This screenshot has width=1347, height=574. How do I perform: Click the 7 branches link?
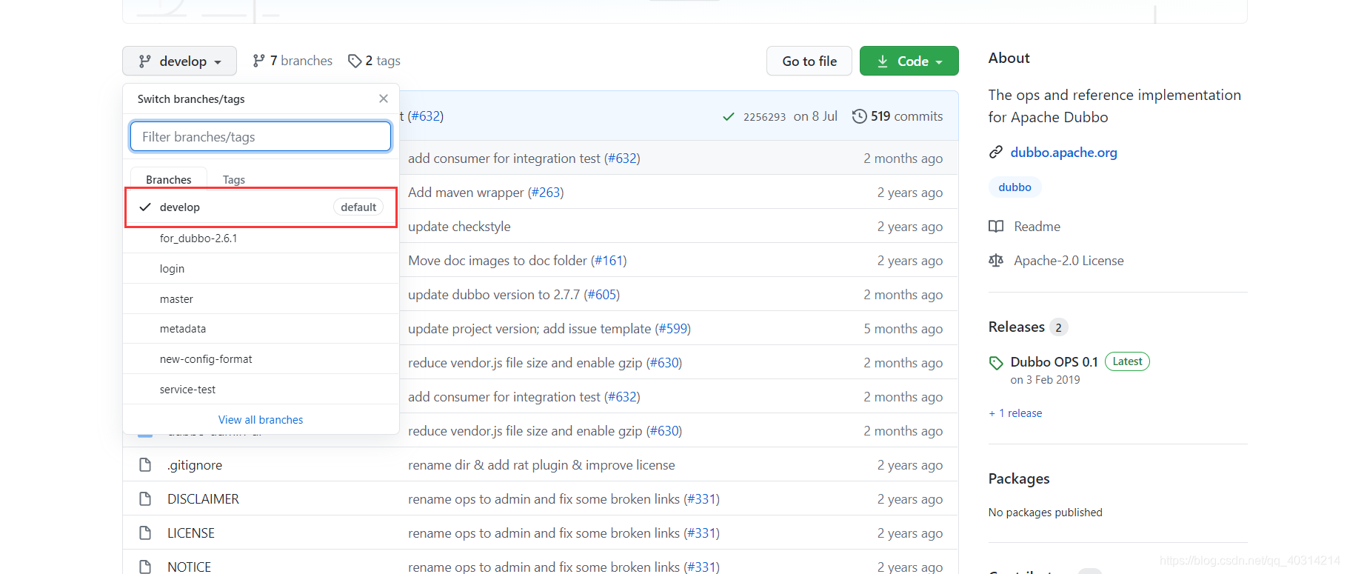(x=293, y=61)
